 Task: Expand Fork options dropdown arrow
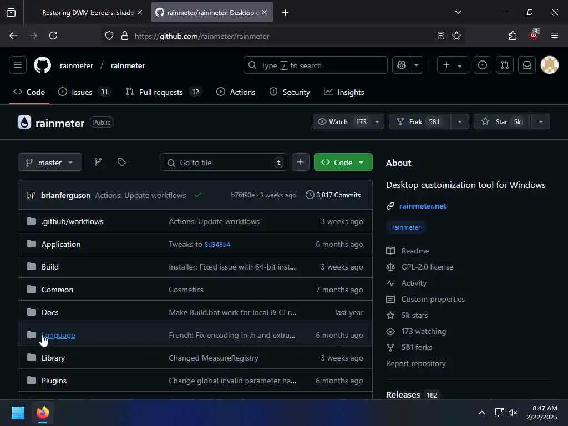tap(460, 121)
